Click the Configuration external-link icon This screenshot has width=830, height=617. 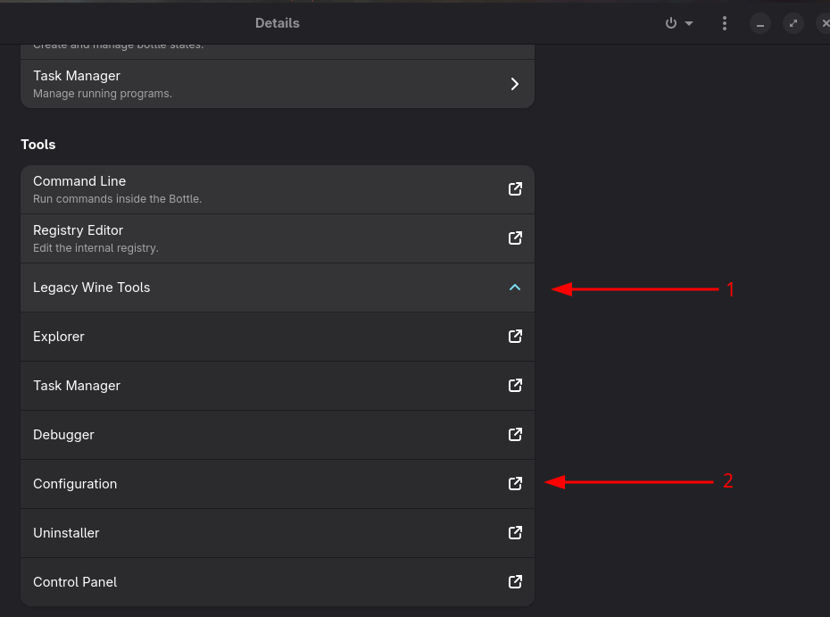515,484
